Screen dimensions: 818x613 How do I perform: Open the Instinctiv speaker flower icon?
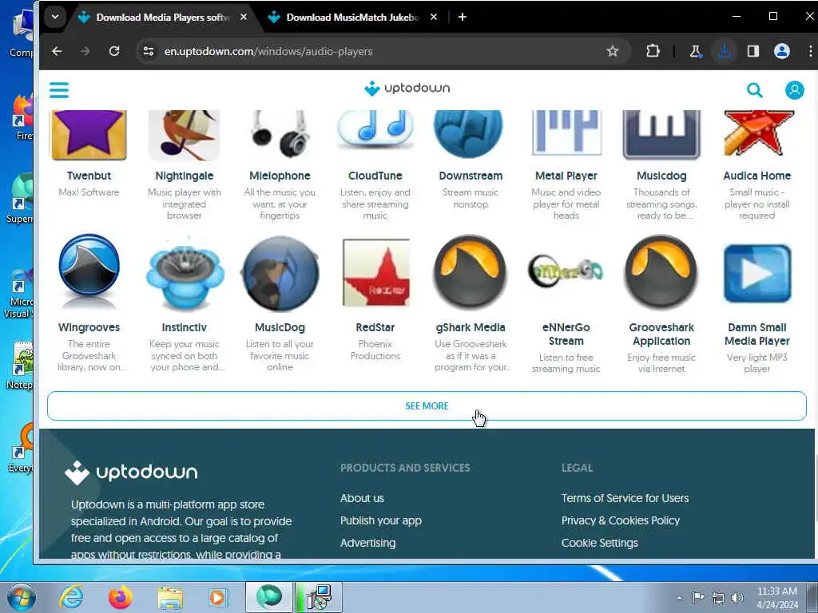coord(185,275)
